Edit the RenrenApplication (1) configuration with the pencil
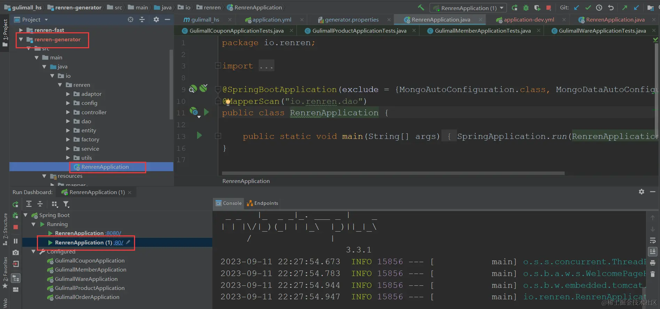The image size is (660, 309). 128,242
